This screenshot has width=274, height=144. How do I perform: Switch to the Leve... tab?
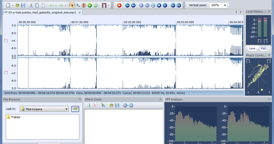click(x=253, y=48)
